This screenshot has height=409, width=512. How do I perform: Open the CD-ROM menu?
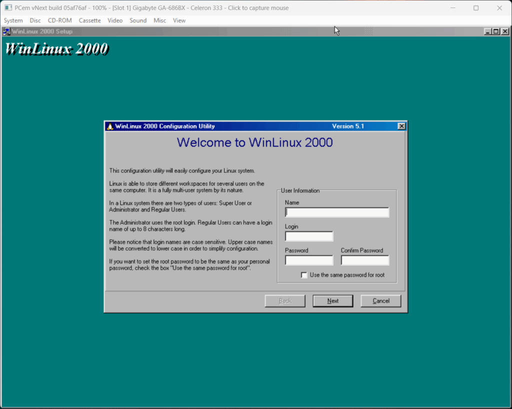59,20
